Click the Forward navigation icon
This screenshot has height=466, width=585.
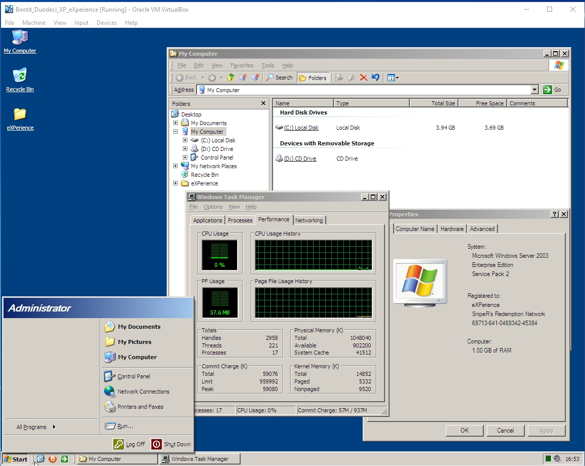pos(212,77)
